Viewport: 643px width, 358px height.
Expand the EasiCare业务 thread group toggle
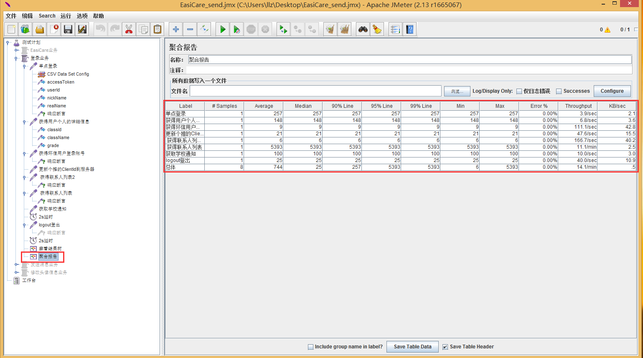coord(16,50)
